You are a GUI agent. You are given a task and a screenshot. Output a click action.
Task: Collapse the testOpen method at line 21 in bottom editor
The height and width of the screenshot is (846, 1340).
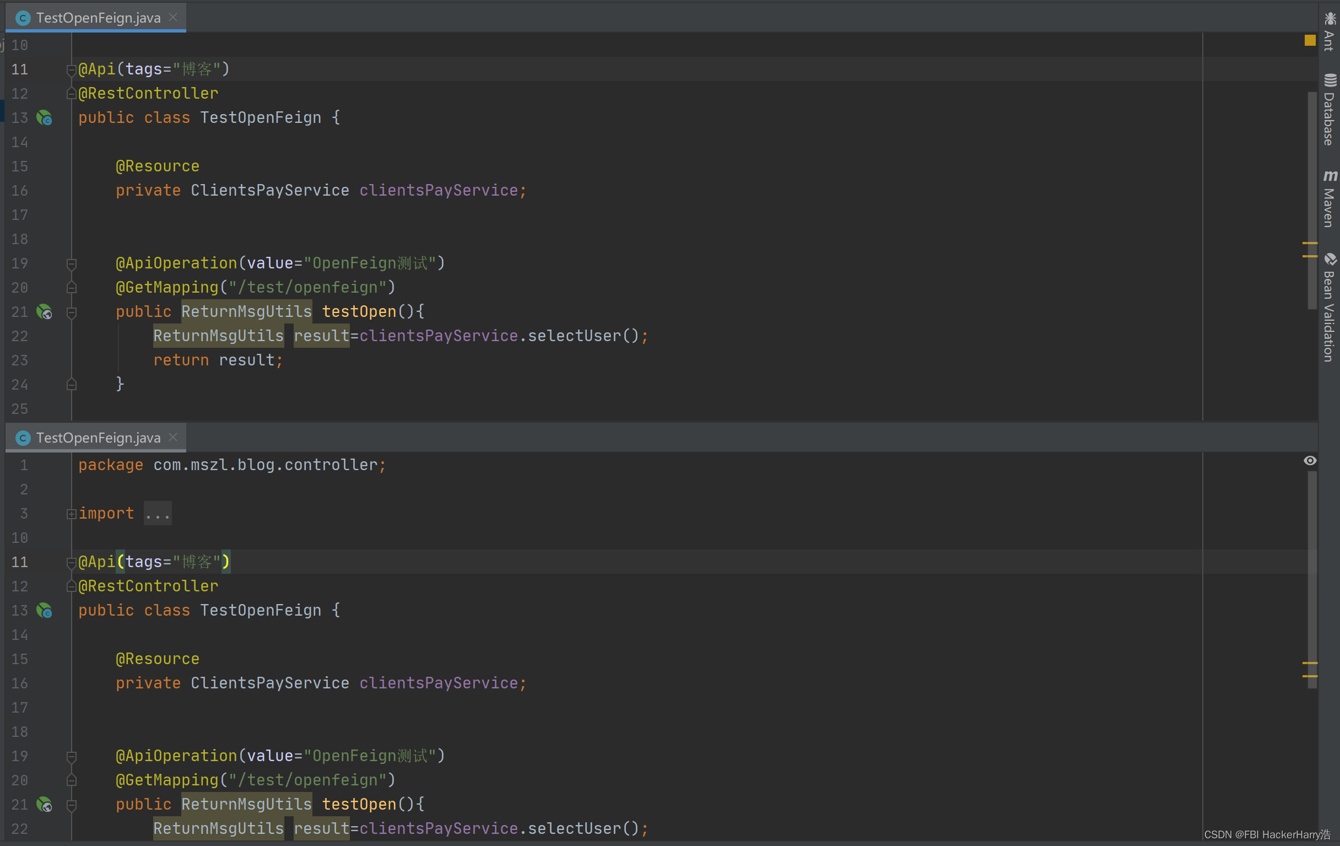tap(71, 805)
